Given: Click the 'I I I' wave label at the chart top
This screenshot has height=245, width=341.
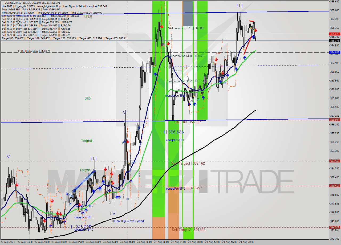Looking at the screenshot, I should [239, 6].
